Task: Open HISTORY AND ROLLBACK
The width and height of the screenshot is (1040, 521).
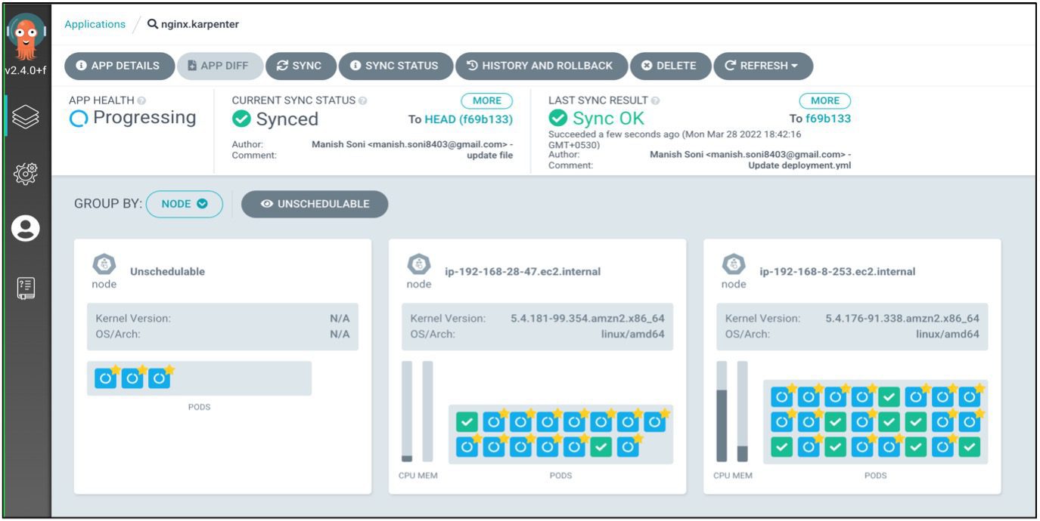Action: point(542,66)
